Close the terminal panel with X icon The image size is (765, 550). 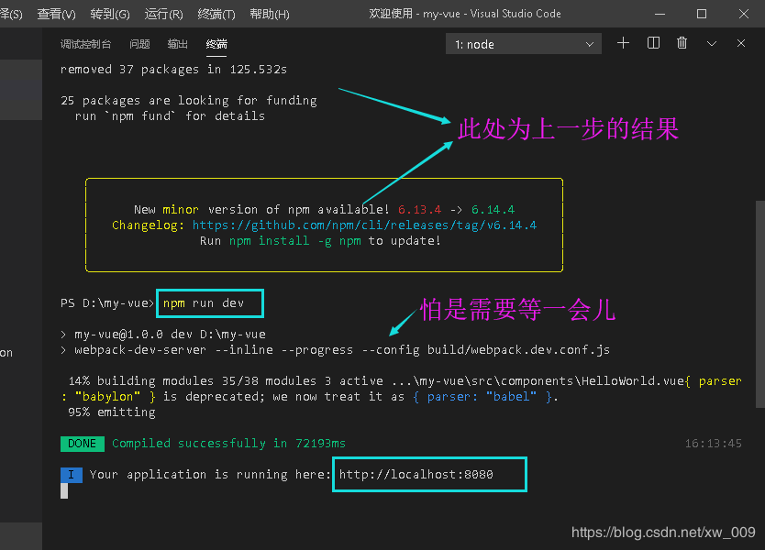coord(741,43)
